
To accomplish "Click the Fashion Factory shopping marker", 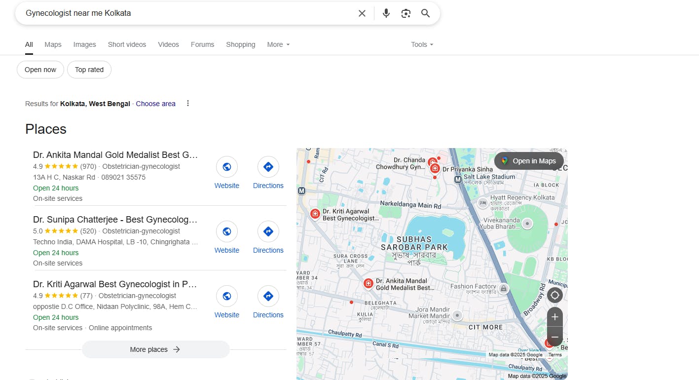I will pos(503,289).
